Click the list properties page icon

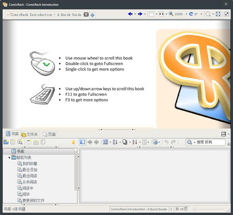pos(43,142)
